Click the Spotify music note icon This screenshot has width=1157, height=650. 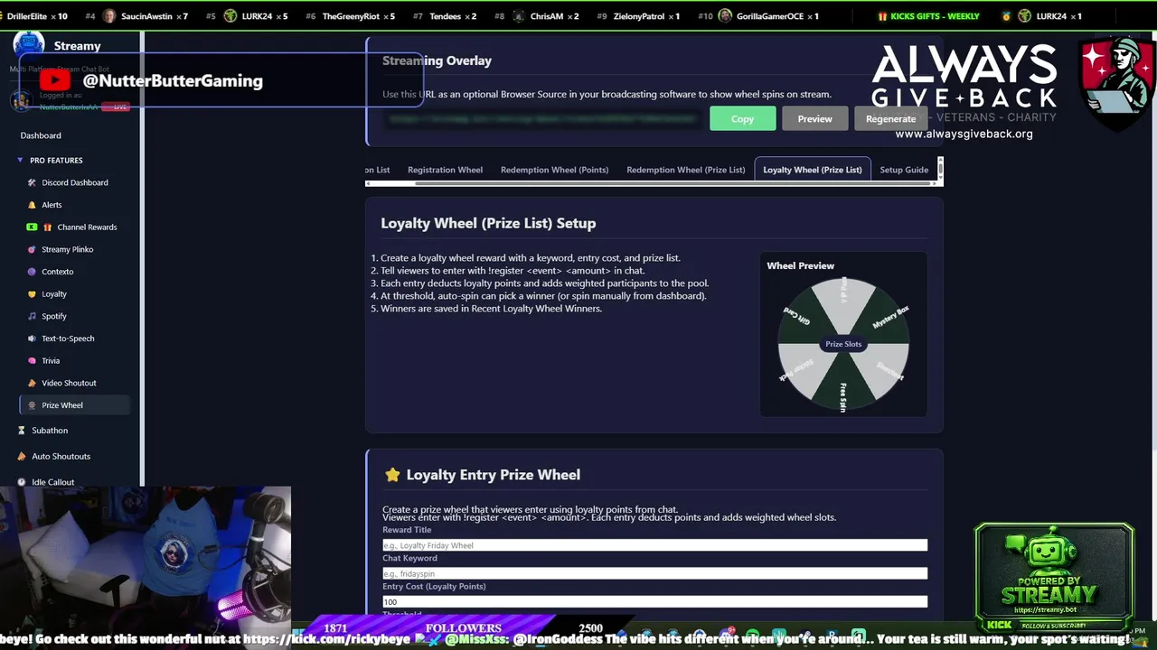32,316
